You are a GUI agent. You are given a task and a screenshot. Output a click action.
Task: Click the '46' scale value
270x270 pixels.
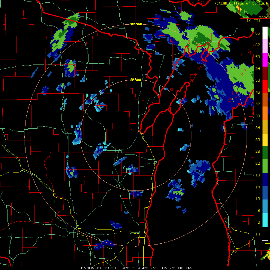pos(258,92)
